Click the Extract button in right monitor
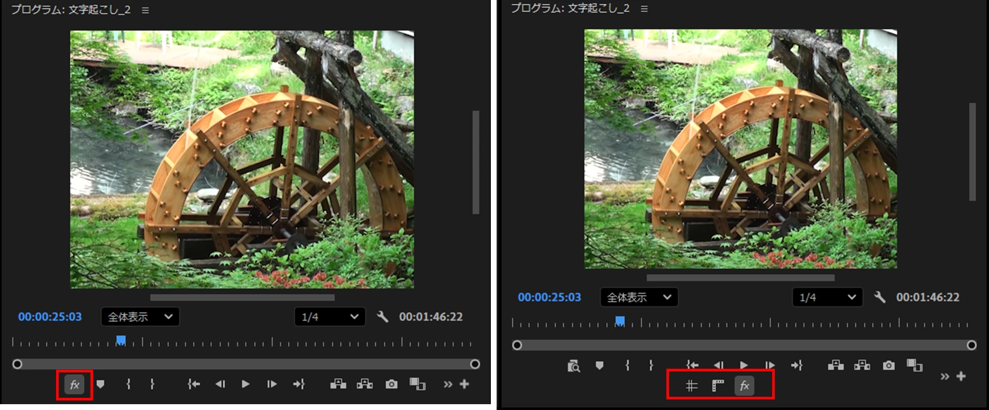This screenshot has width=989, height=410. point(862,365)
